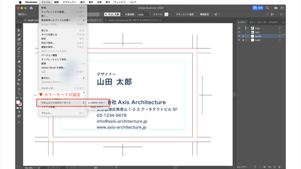Unlock the back layer
The width and height of the screenshot is (301, 169).
coord(243,40)
